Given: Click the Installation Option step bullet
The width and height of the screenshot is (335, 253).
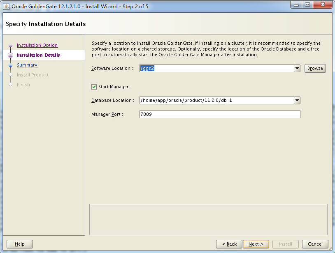Looking at the screenshot, I should coord(11,46).
